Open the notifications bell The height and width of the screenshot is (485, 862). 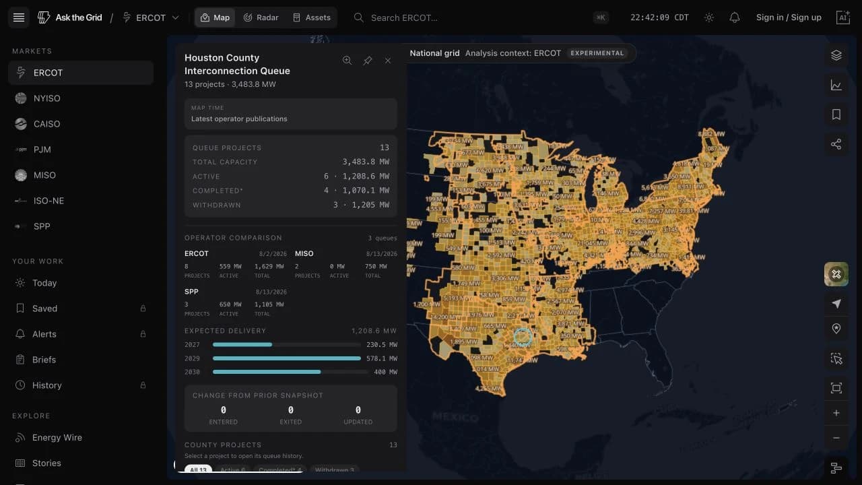[735, 18]
